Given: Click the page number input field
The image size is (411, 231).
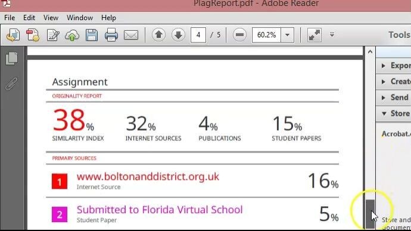Looking at the screenshot, I should pyautogui.click(x=198, y=35).
